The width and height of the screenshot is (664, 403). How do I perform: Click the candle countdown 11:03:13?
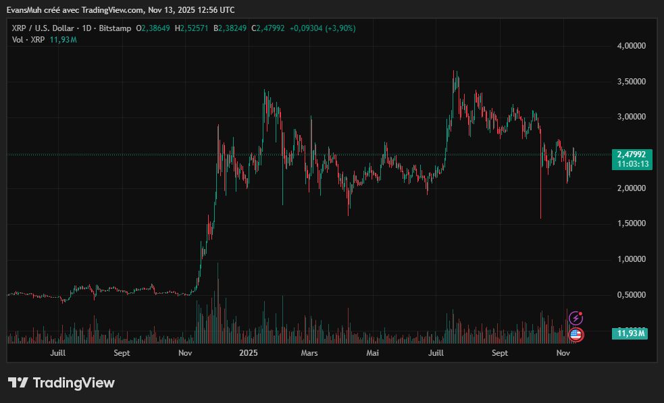pos(633,164)
